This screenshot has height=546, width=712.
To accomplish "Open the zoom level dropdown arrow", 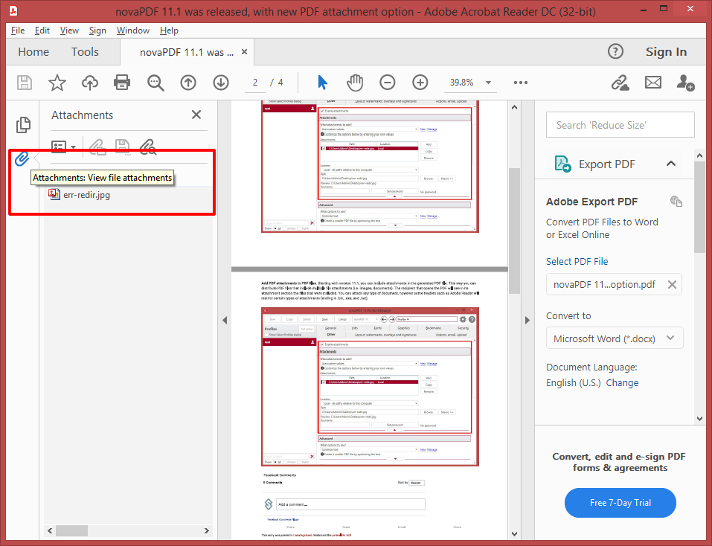I will coord(488,83).
